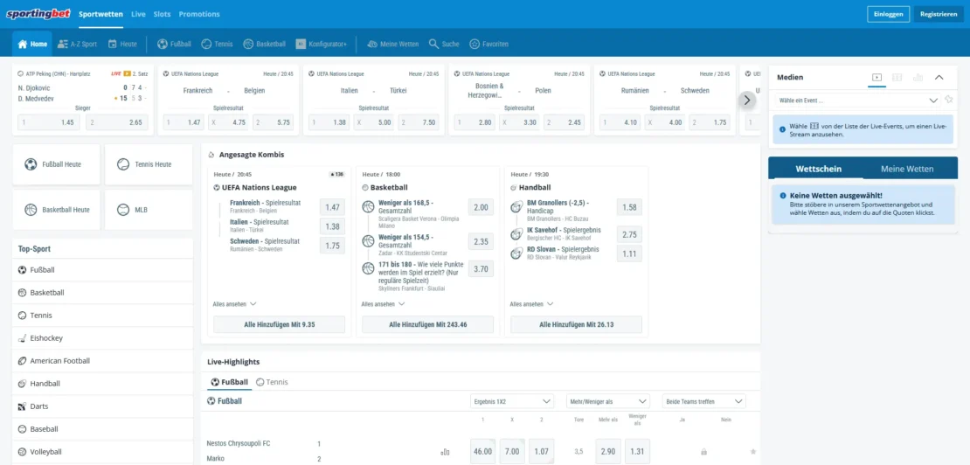
Task: Click the Einloggen button
Action: (x=889, y=14)
